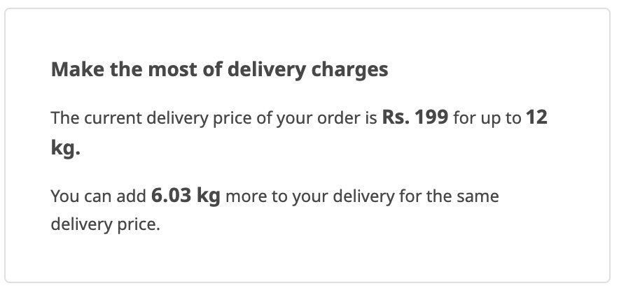Click the bold '12' weight number
Screen dimensions: 619x288
tap(536, 117)
